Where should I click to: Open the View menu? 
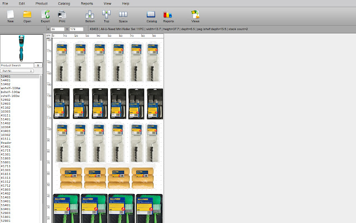click(x=107, y=3)
